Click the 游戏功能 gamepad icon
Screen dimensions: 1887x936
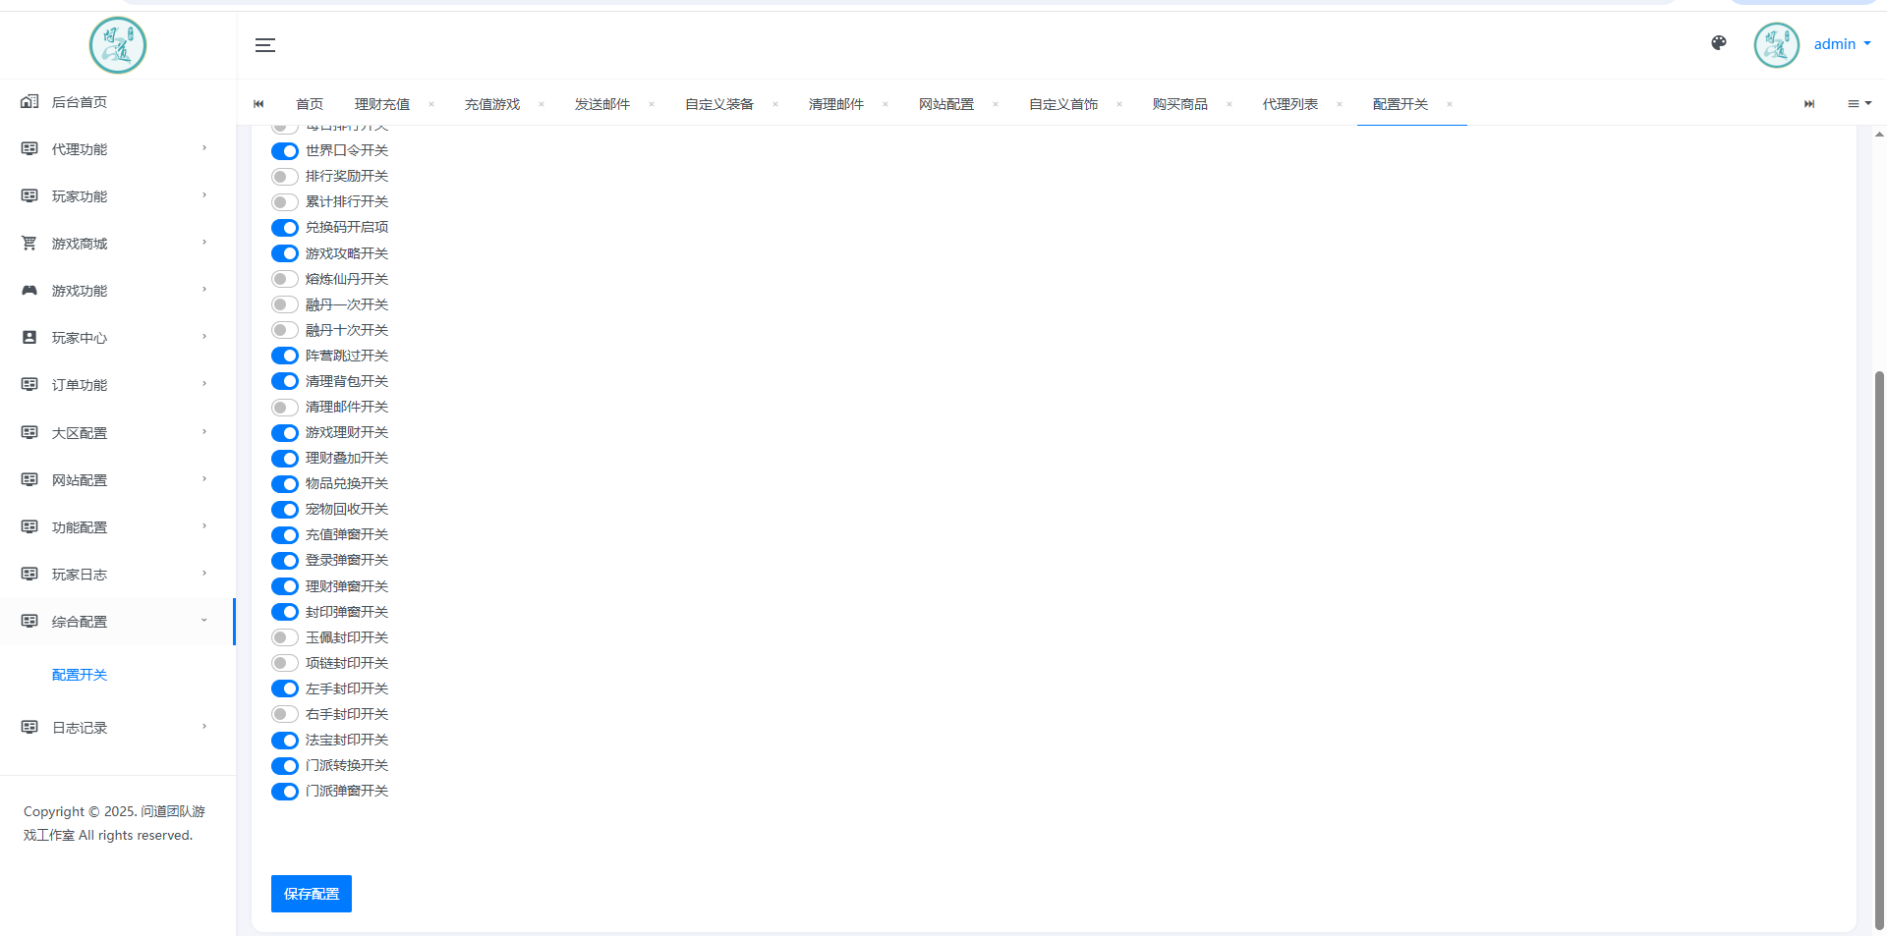[29, 291]
